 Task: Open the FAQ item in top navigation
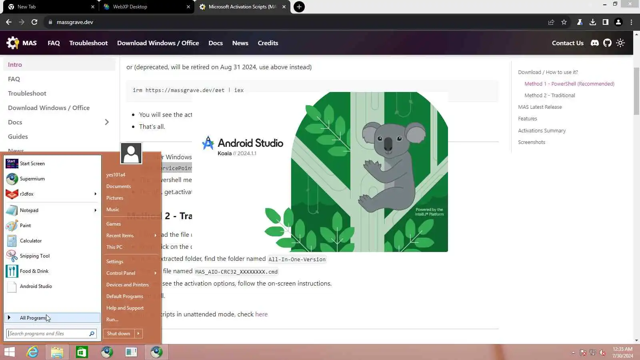click(x=54, y=43)
